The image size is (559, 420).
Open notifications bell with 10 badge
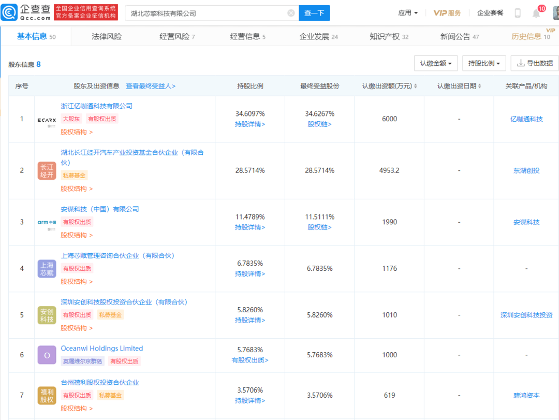(x=537, y=13)
